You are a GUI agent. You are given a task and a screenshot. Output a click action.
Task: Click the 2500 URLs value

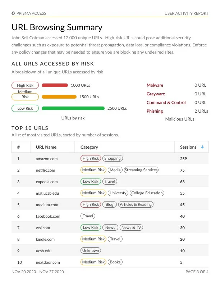[x=117, y=108]
